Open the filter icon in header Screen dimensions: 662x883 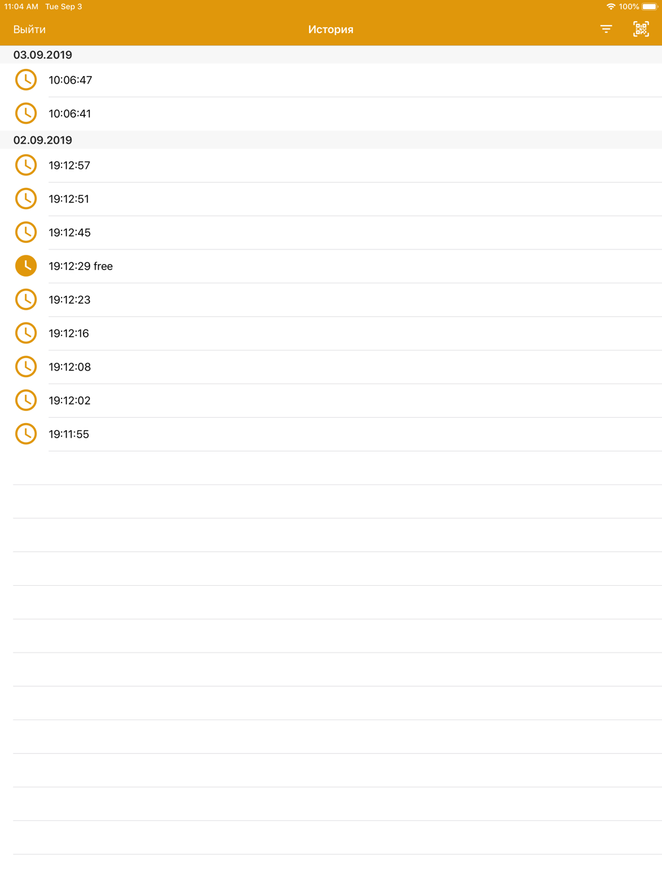pos(606,29)
